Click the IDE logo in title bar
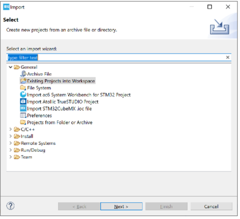 (x=6, y=7)
